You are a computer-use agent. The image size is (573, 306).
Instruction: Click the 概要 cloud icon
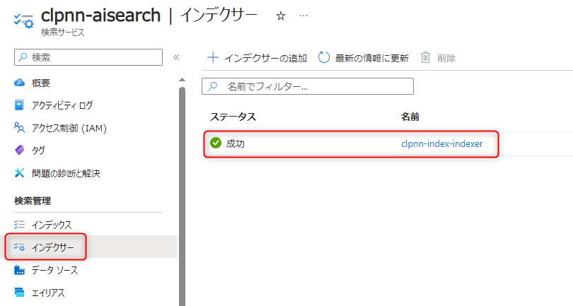pyautogui.click(x=20, y=83)
